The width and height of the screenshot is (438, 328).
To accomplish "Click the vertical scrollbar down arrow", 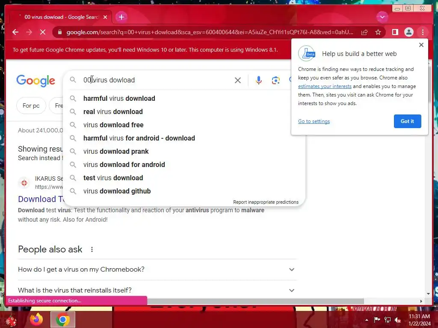I will pyautogui.click(x=429, y=294).
